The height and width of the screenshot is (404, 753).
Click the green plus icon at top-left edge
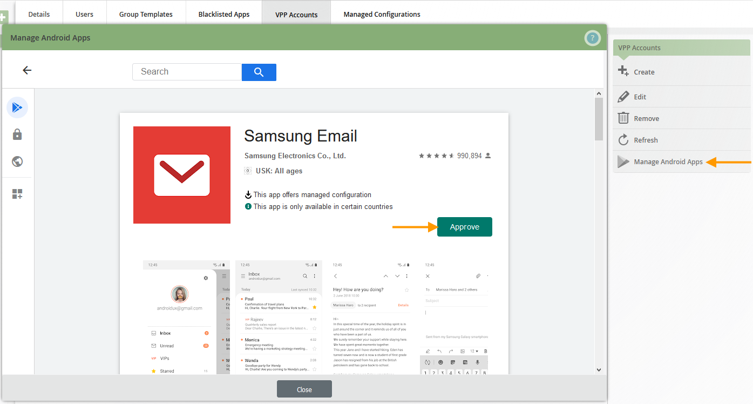point(3,17)
